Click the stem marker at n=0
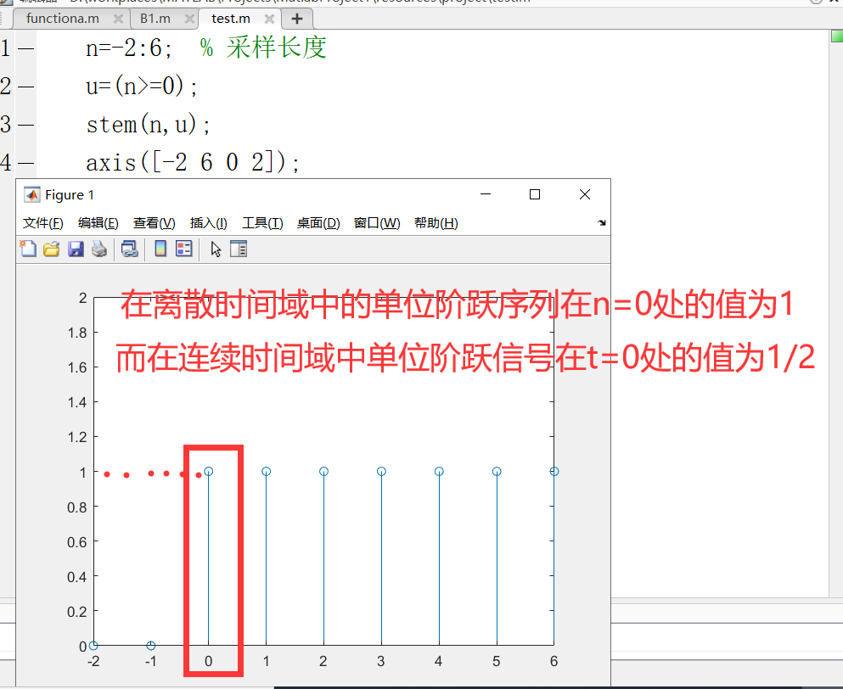The height and width of the screenshot is (689, 843). [208, 471]
